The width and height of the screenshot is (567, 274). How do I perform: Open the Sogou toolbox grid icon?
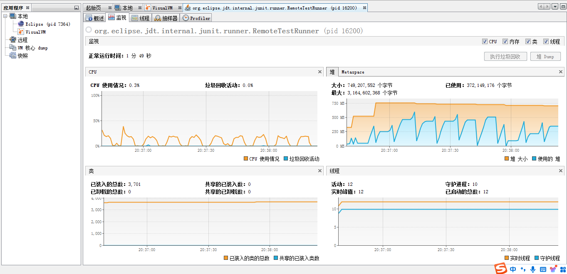(x=562, y=269)
